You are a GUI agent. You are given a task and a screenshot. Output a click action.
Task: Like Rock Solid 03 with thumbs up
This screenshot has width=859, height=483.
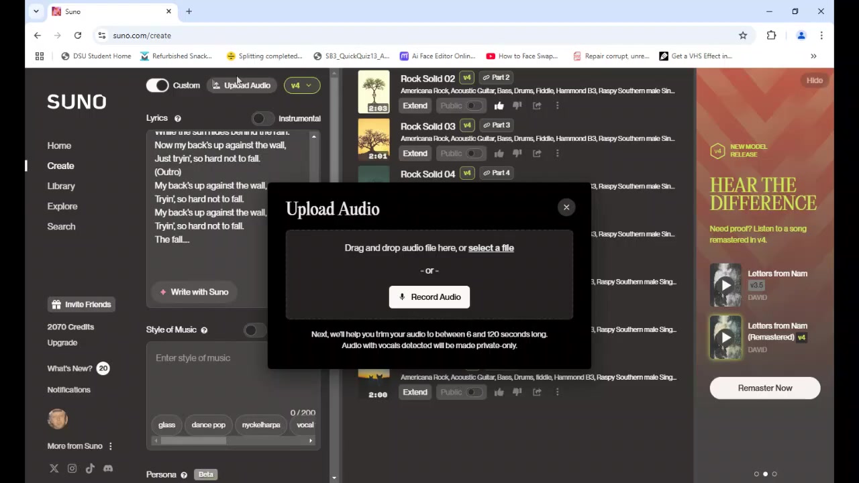point(499,153)
